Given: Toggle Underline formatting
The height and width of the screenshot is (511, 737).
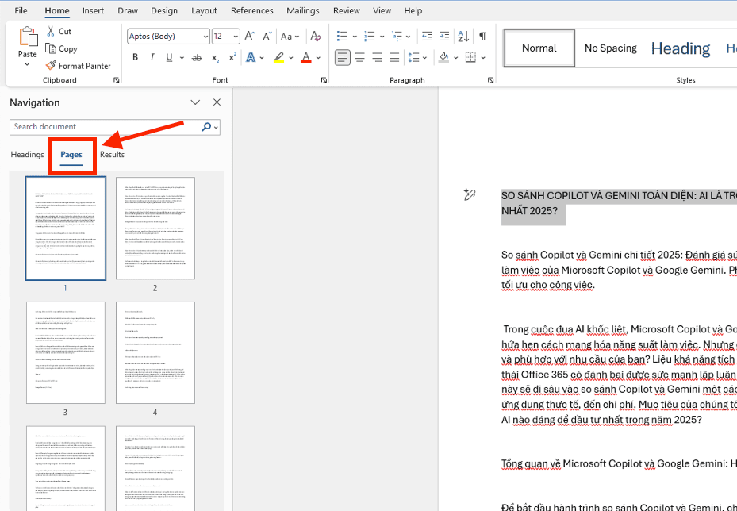Looking at the screenshot, I should (169, 58).
